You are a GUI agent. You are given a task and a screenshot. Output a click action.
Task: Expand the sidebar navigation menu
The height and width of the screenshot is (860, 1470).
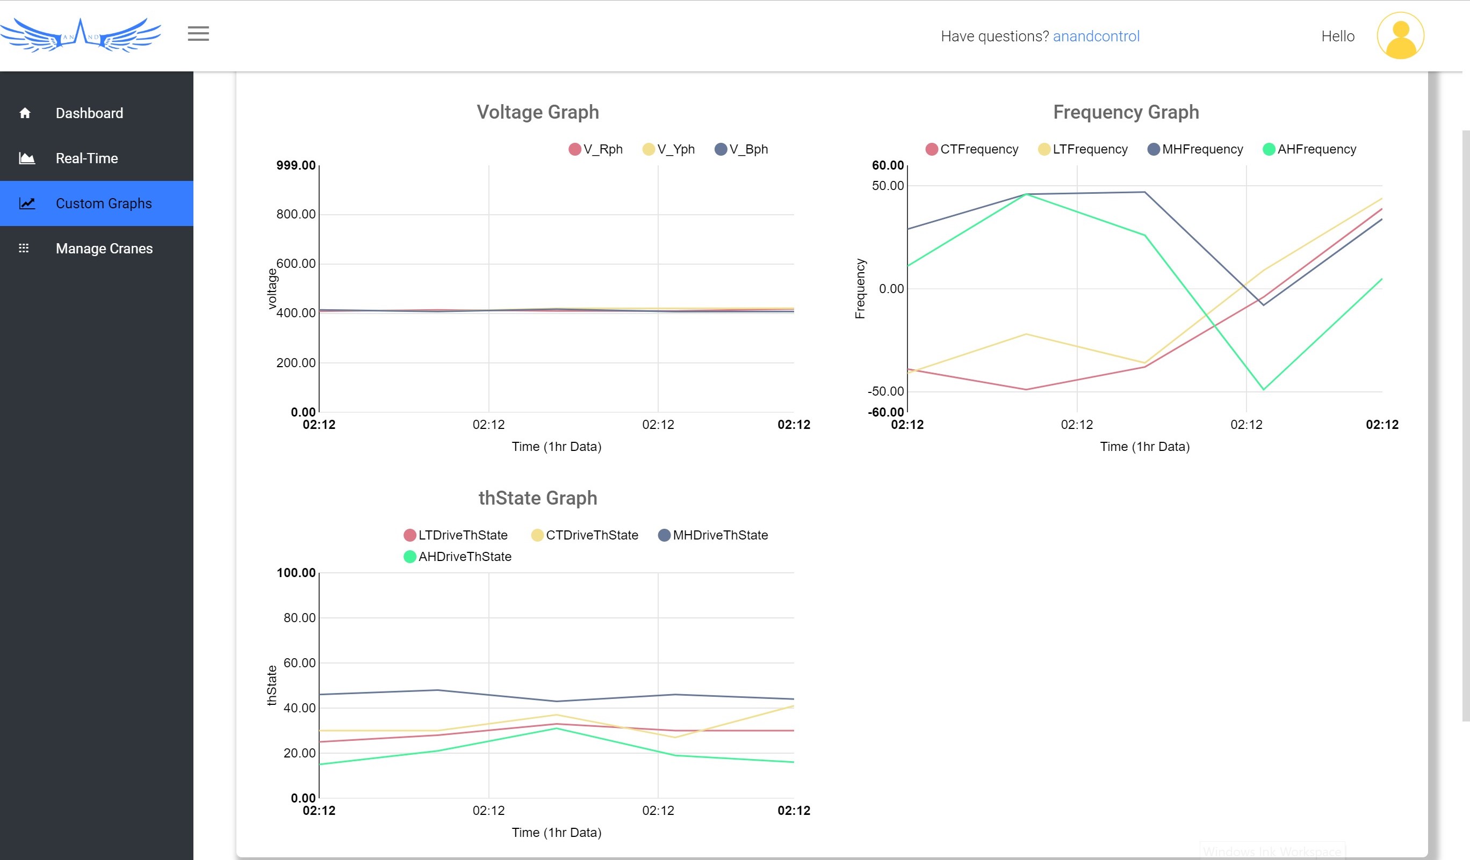[x=198, y=35]
